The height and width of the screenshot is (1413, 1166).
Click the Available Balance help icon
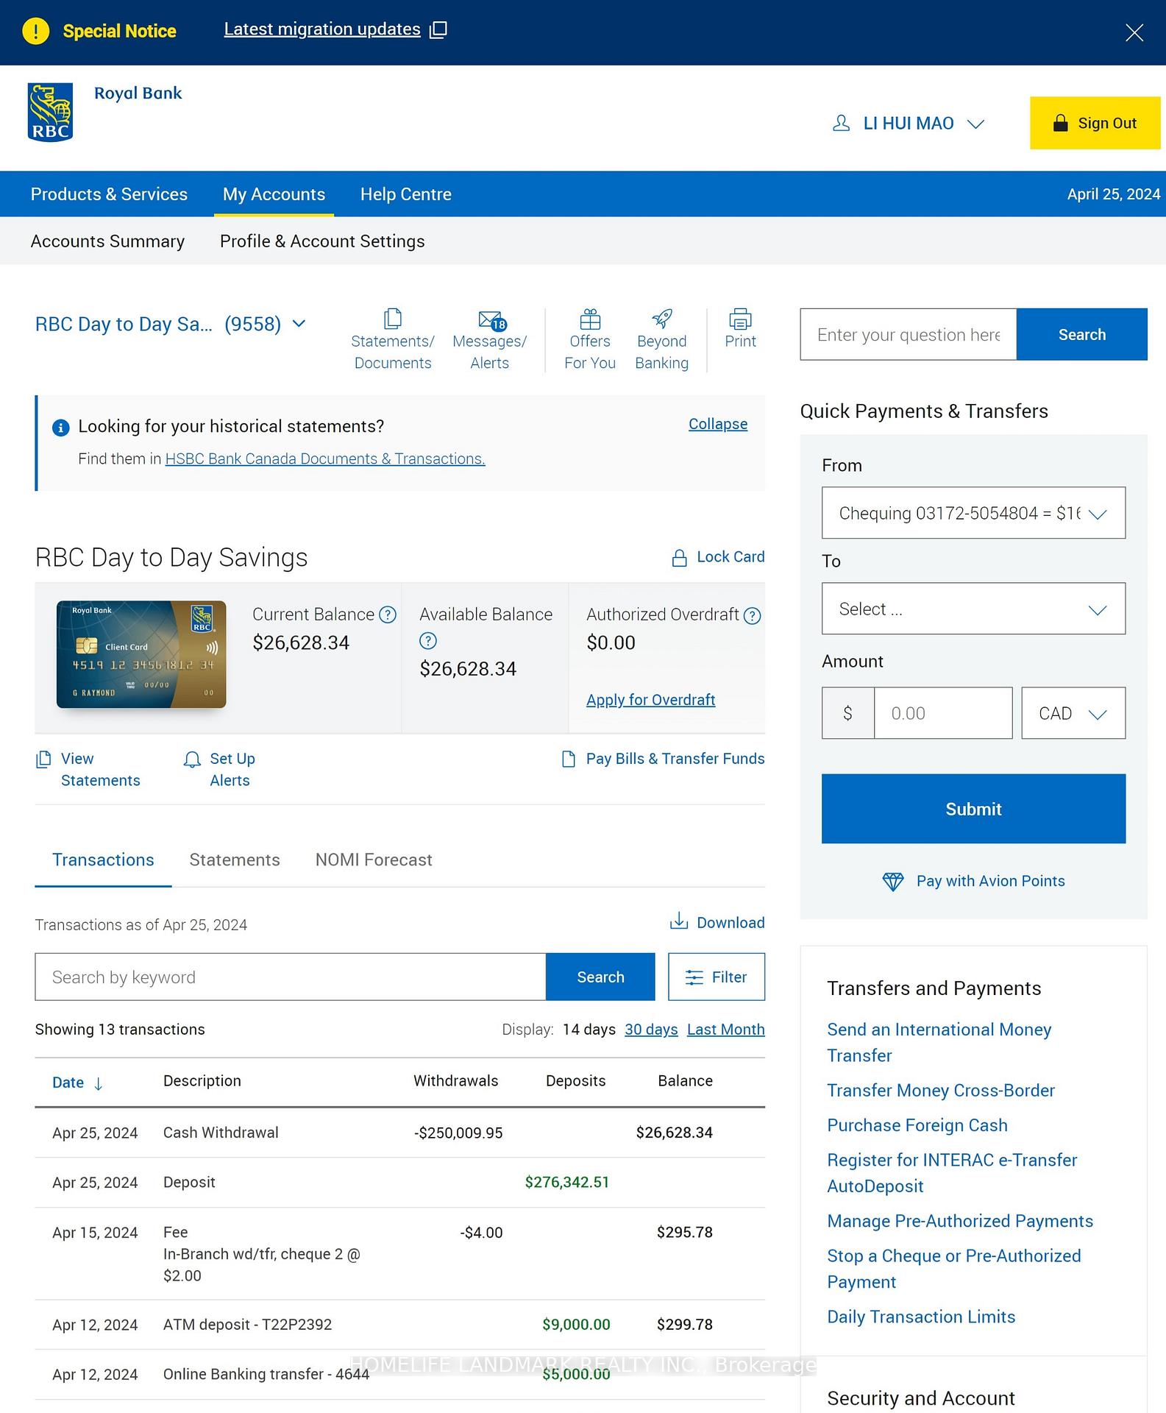point(428,641)
